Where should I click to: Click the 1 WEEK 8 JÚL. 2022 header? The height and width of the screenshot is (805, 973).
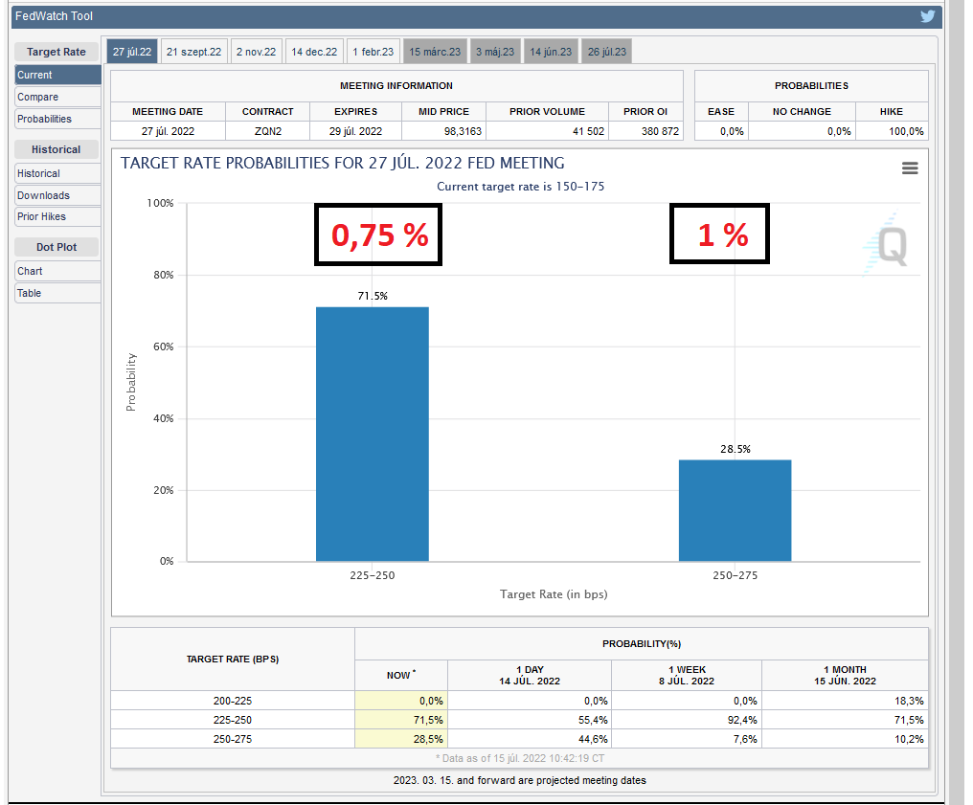pyautogui.click(x=687, y=676)
